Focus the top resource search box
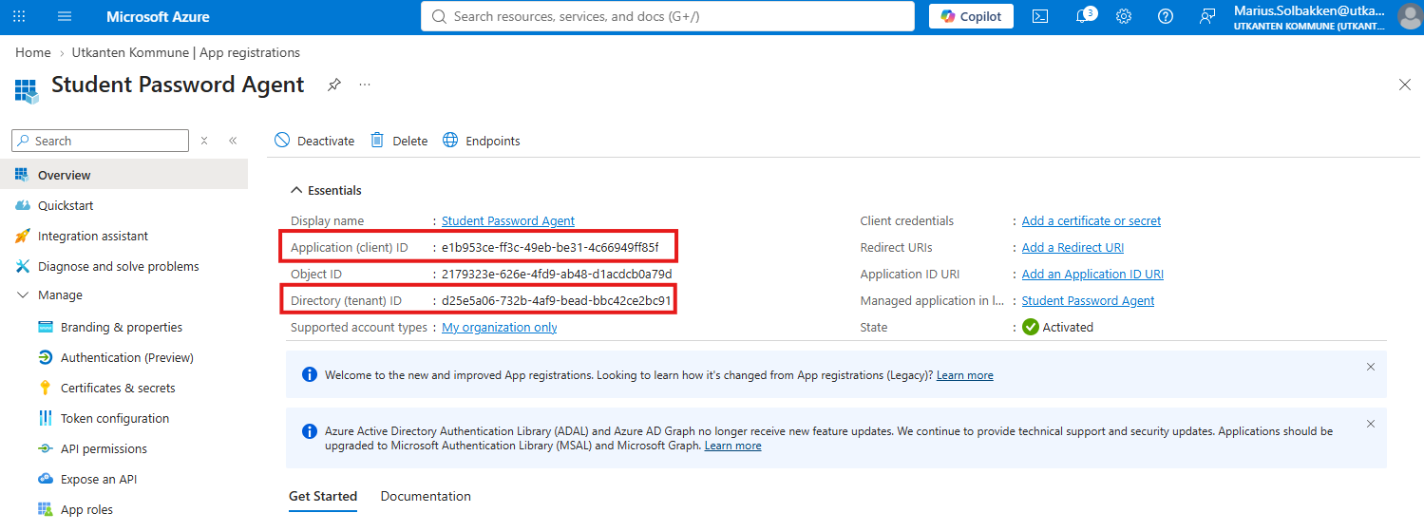Screen dimensions: 1424x532 [x=668, y=16]
